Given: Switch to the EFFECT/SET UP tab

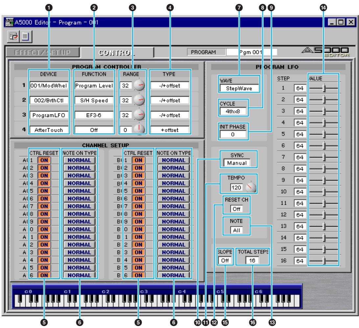Looking at the screenshot, I should tap(43, 52).
